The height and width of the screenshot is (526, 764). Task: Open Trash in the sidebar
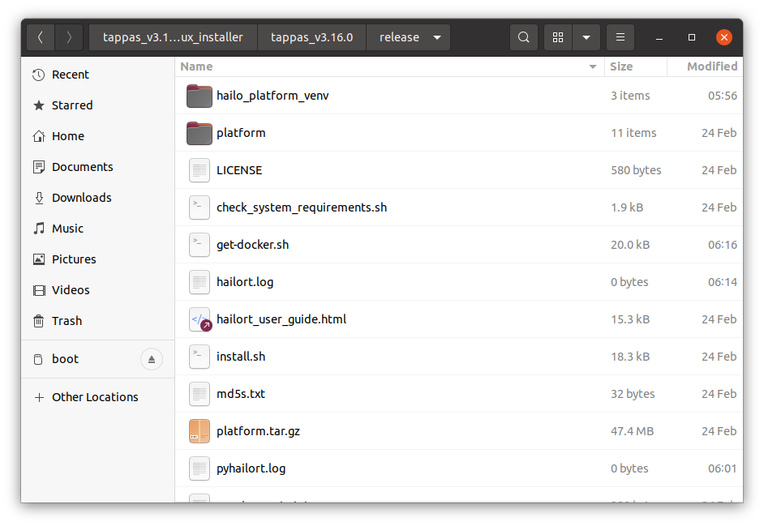pyautogui.click(x=67, y=321)
